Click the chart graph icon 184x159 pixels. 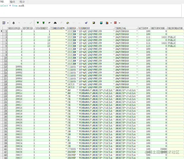click(107, 23)
